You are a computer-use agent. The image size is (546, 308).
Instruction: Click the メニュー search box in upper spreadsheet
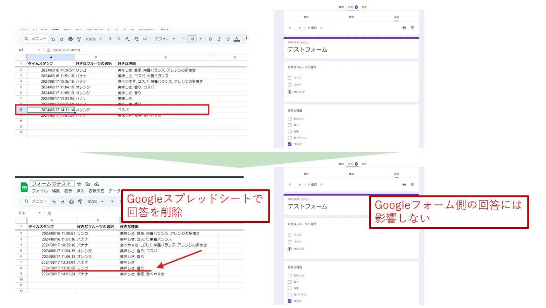[35, 39]
